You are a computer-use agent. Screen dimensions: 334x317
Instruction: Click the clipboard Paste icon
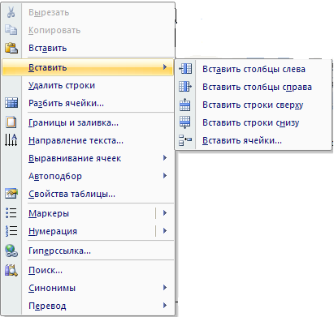(11, 48)
